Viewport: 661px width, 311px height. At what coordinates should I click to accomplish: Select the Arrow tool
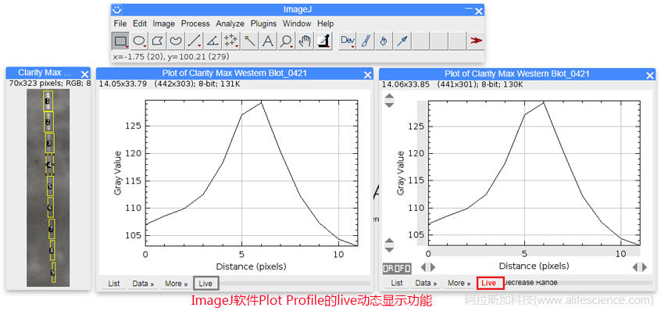[x=402, y=41]
